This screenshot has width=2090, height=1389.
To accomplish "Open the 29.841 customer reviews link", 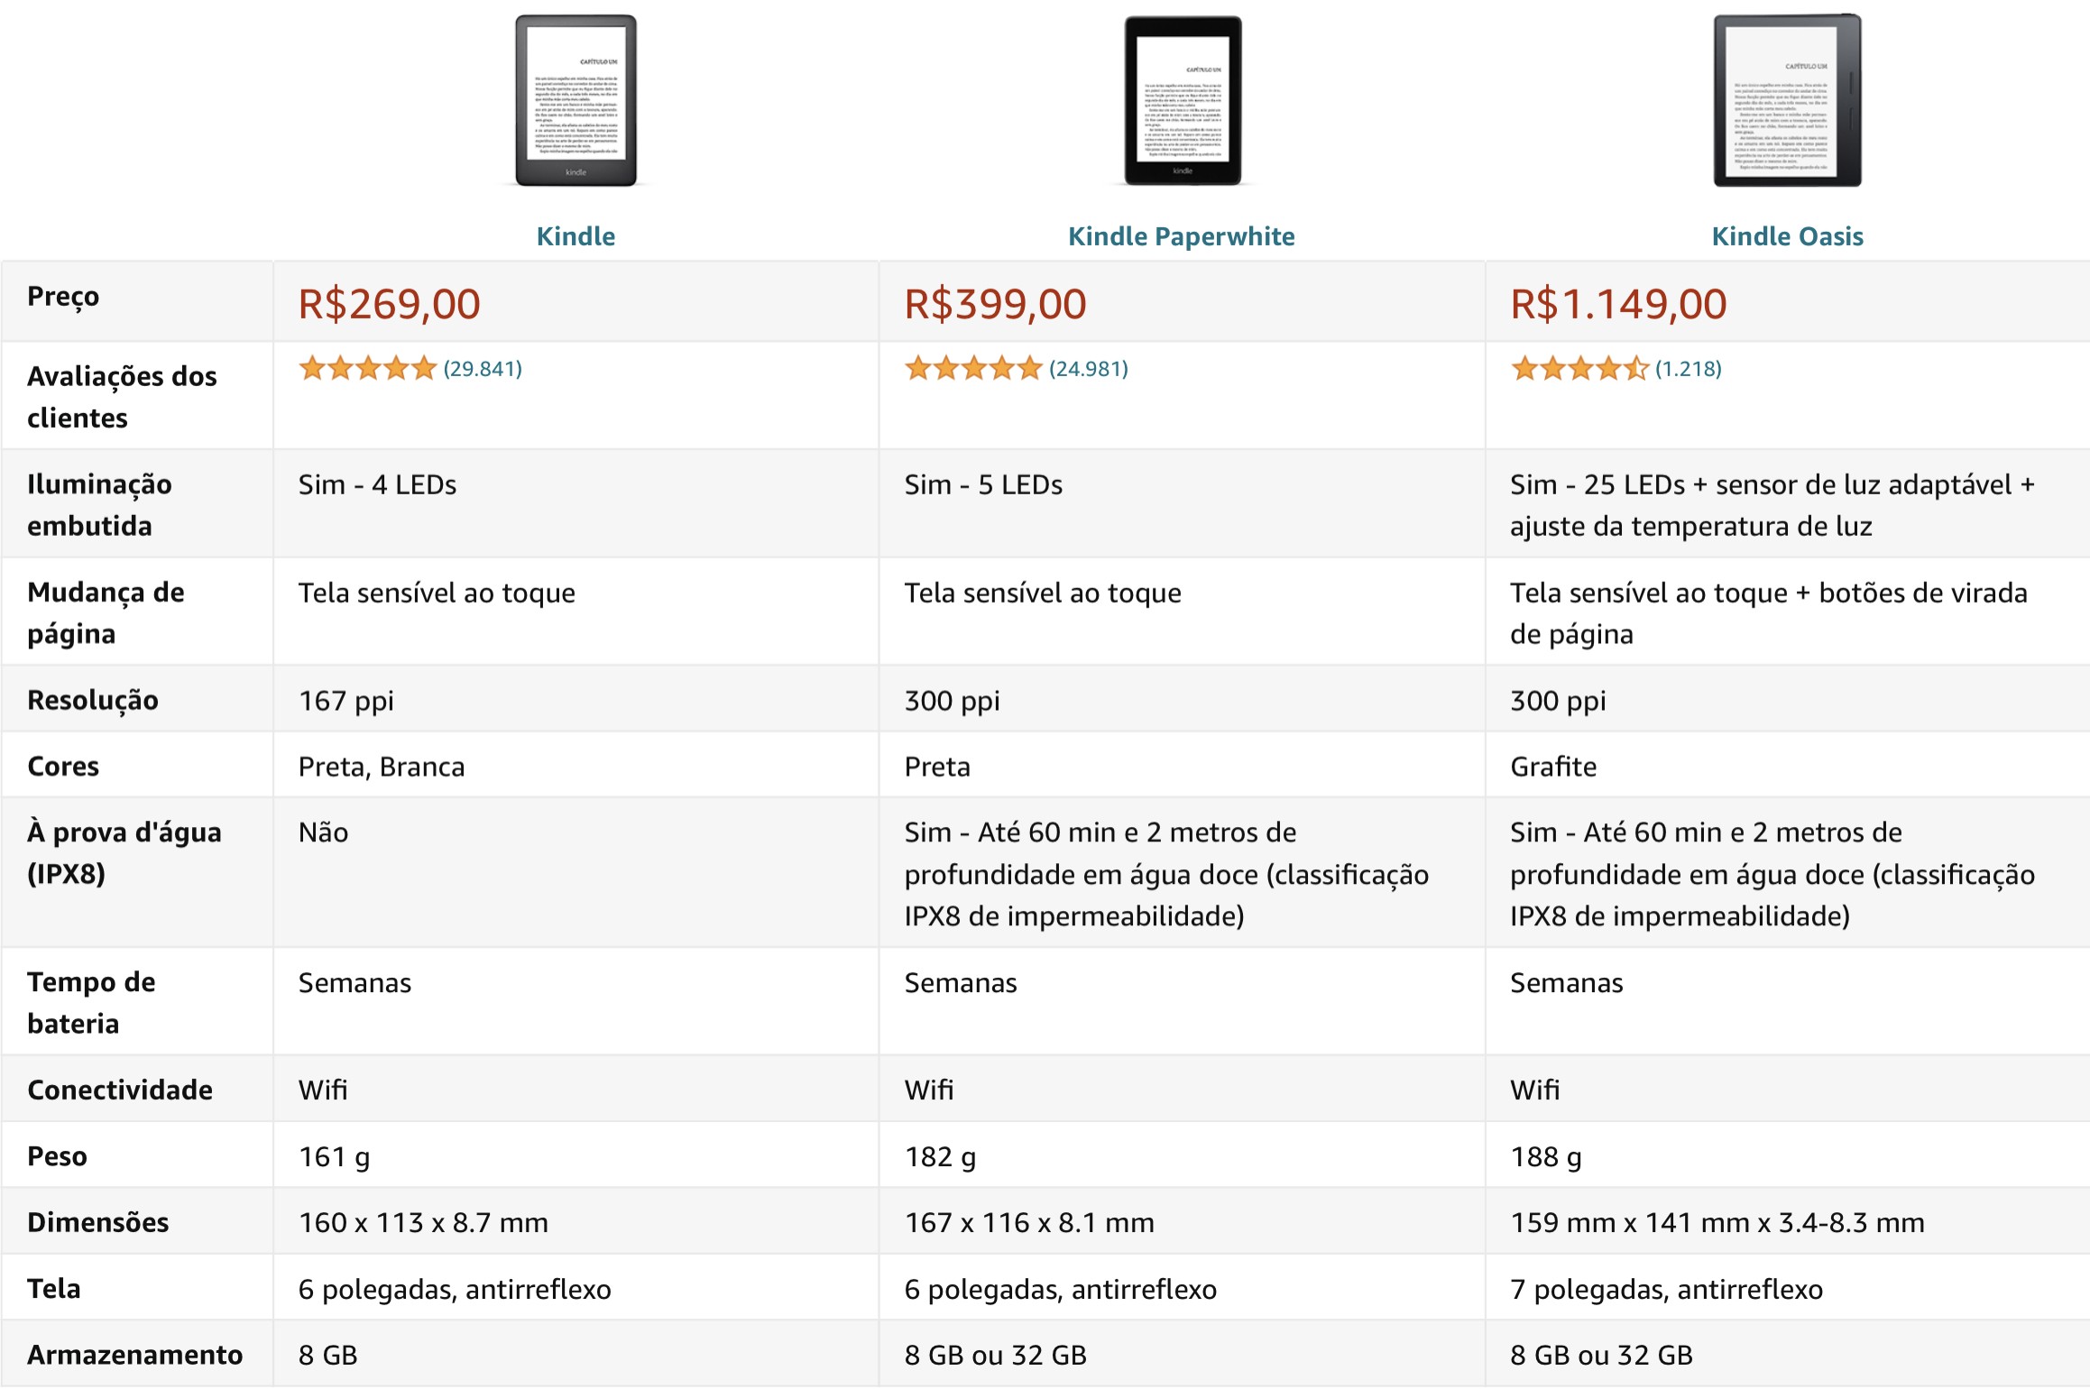I will pyautogui.click(x=483, y=369).
